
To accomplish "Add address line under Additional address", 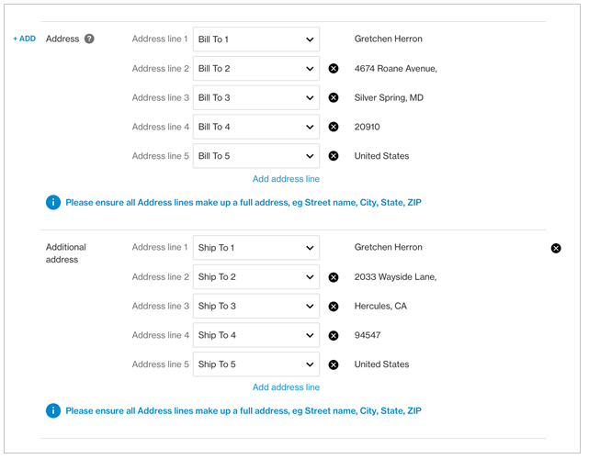I will [x=286, y=387].
